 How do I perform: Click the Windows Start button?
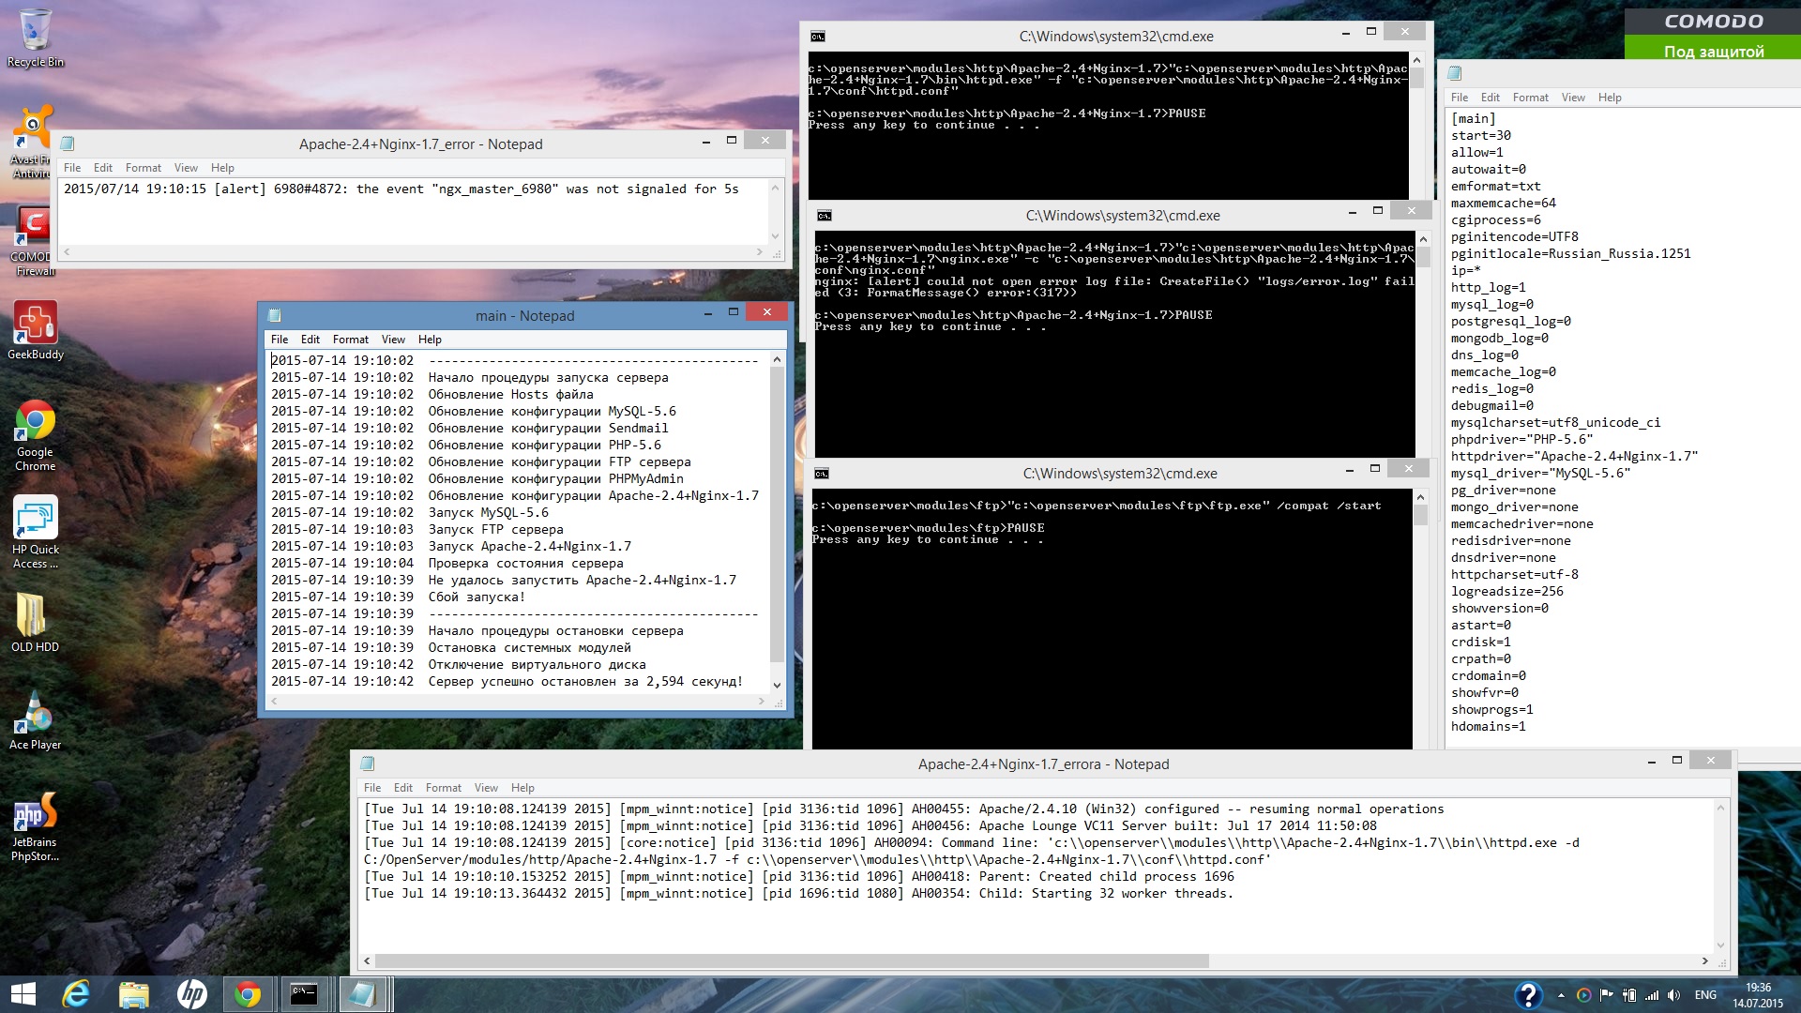click(23, 994)
